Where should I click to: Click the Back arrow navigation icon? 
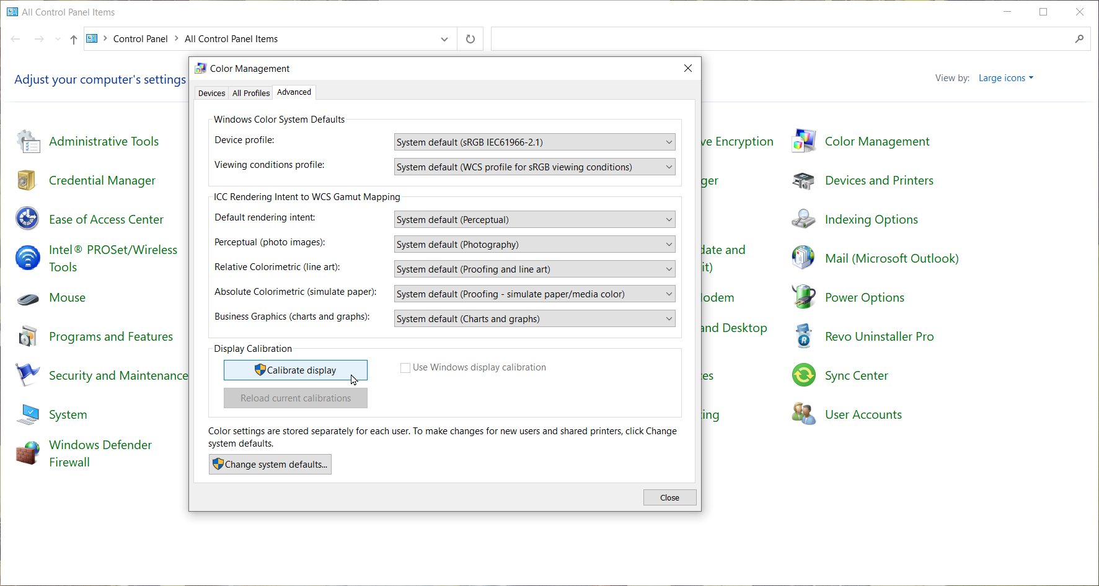[x=15, y=39]
